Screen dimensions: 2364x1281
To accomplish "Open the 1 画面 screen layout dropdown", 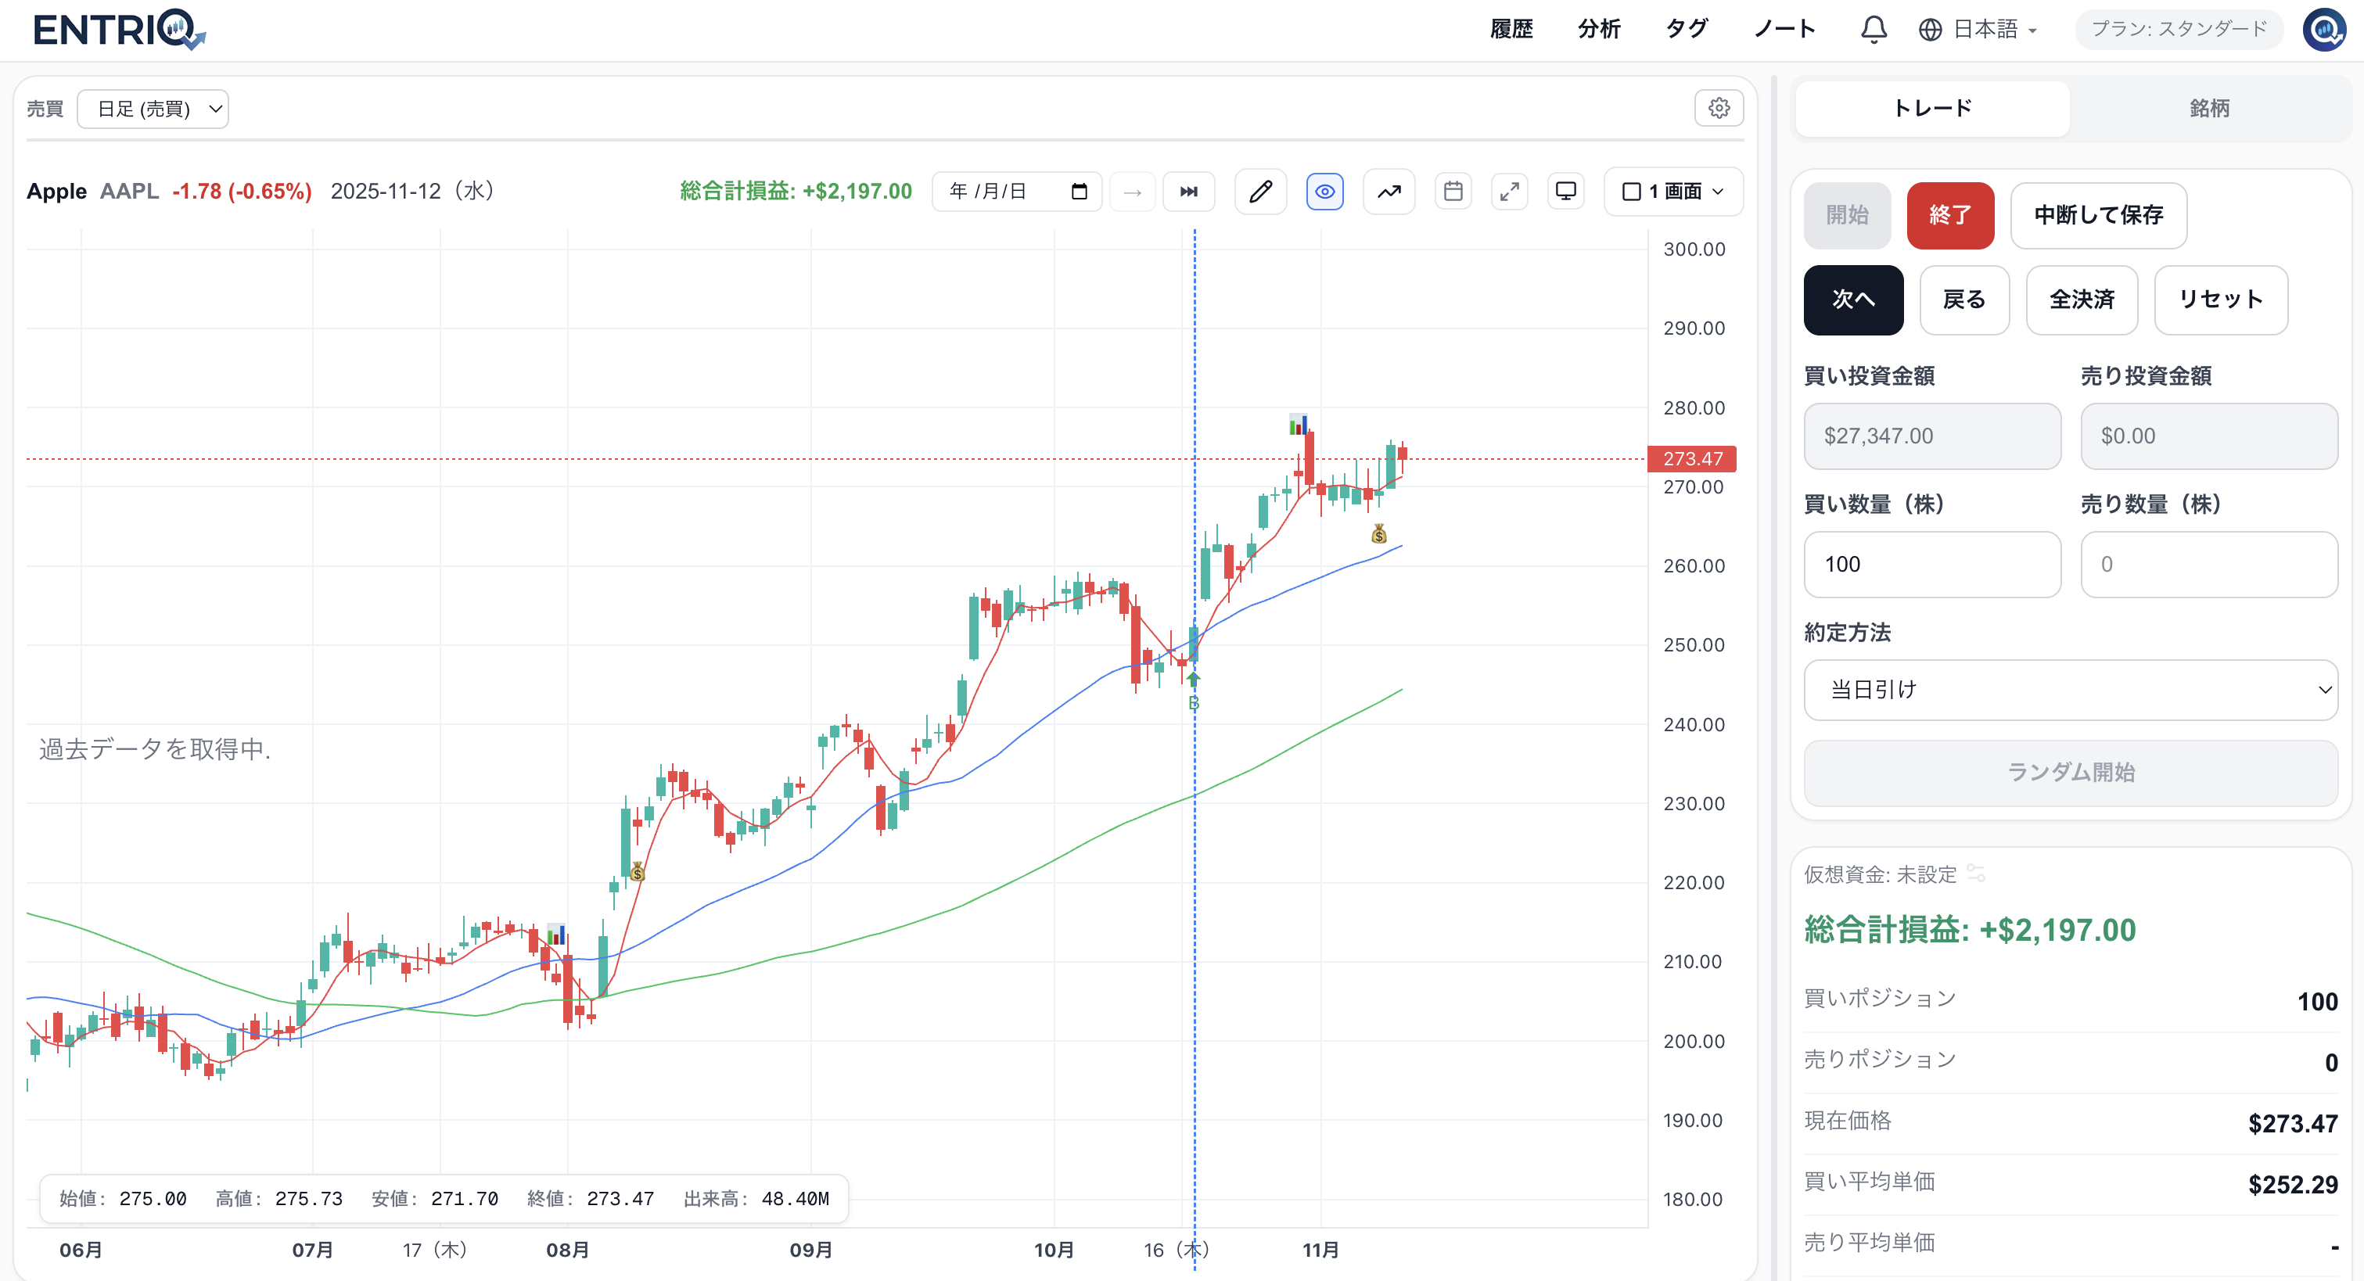I will (1673, 191).
